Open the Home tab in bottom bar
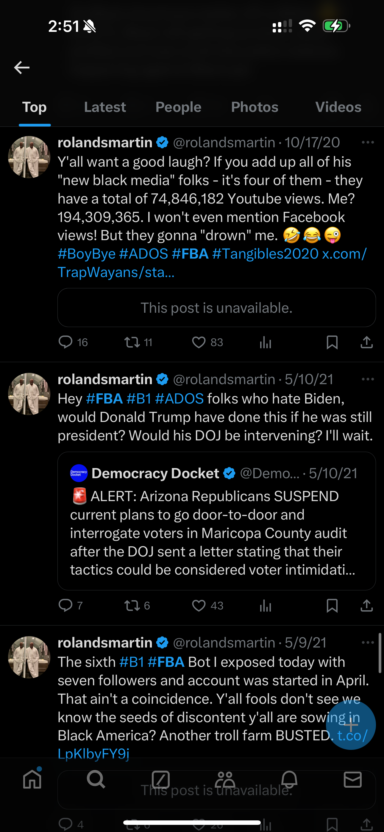 point(32,779)
